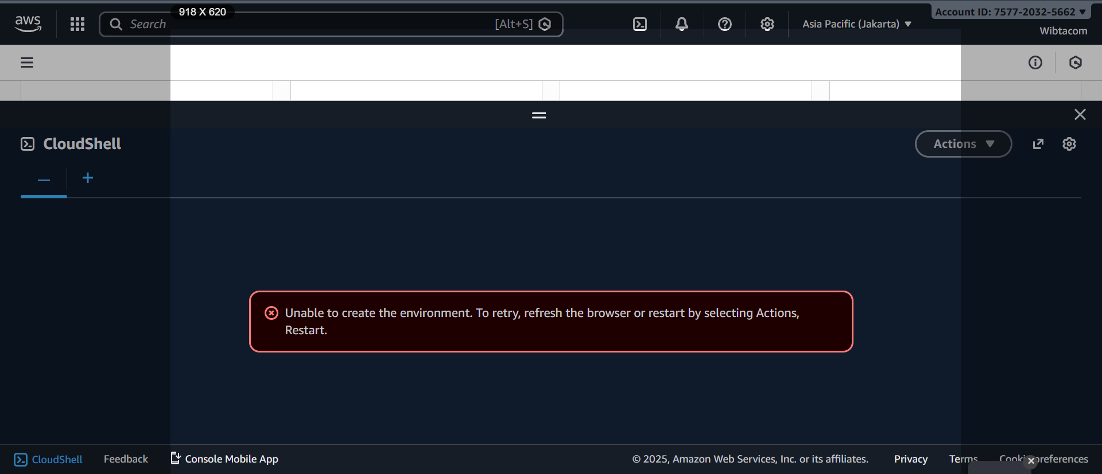Open the notifications bell
Screen dimensions: 1102x474
tap(681, 24)
